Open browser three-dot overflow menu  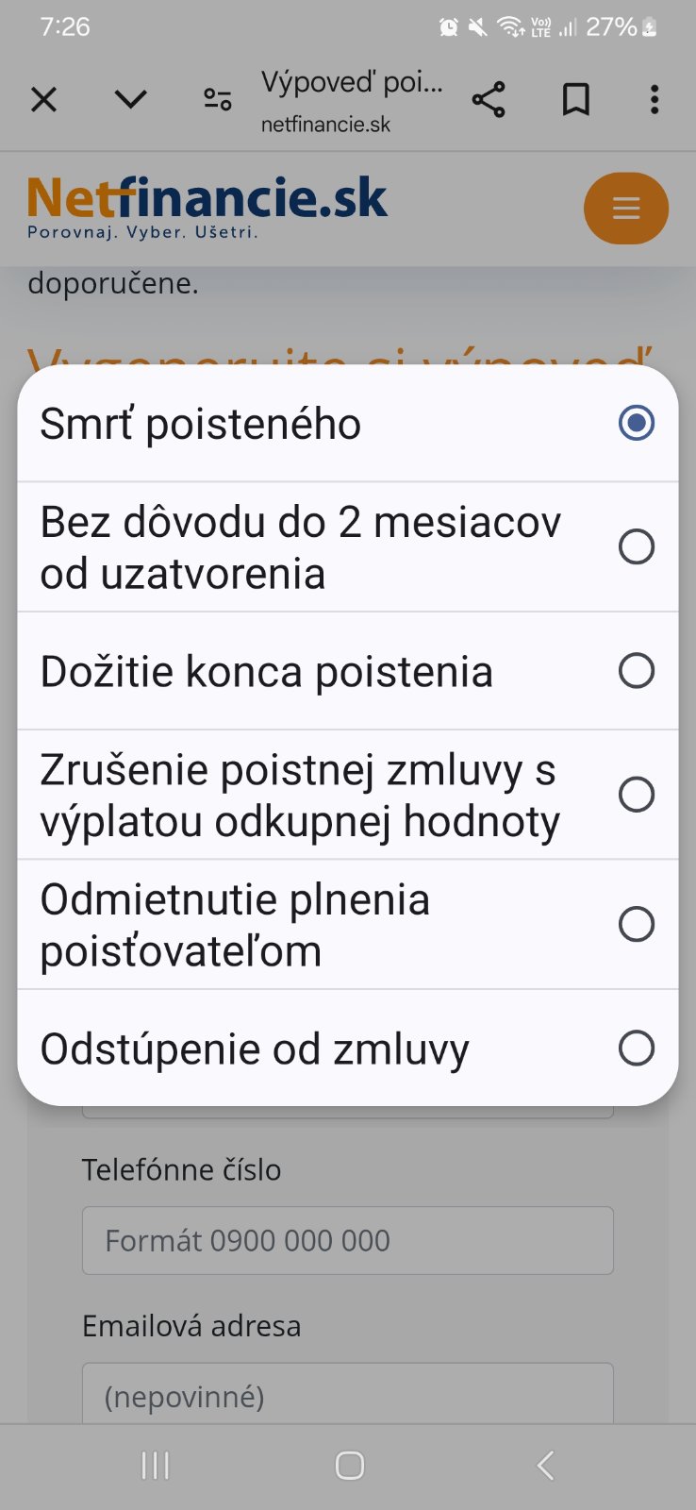click(655, 99)
